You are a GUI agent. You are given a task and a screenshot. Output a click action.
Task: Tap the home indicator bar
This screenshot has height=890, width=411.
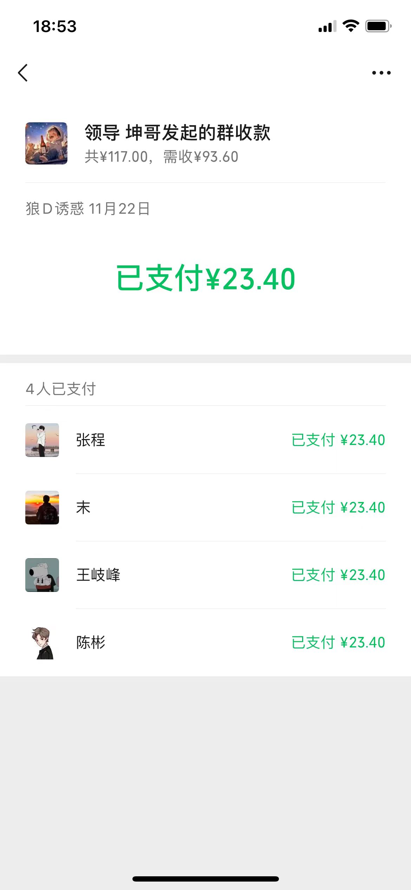coord(205,879)
